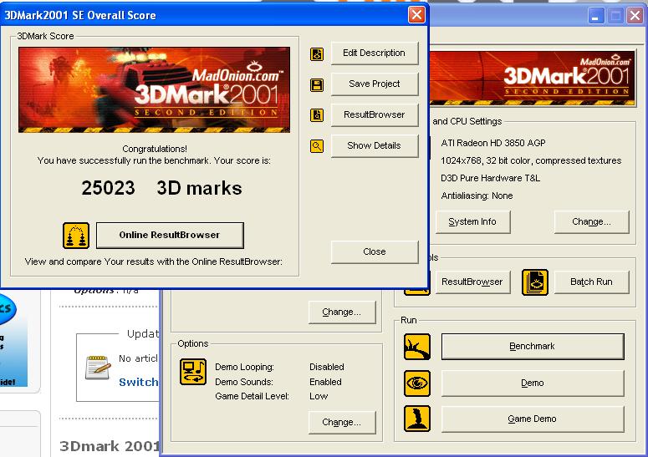Click the Edit Description icon
648x457 pixels.
click(317, 54)
